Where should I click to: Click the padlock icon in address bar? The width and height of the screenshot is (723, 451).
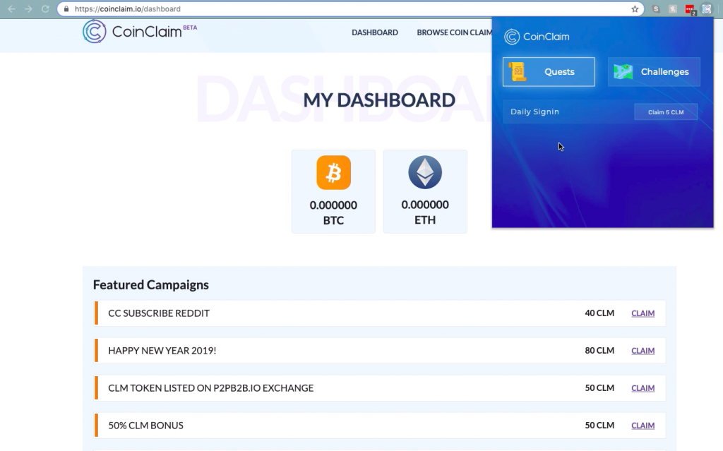click(x=66, y=8)
